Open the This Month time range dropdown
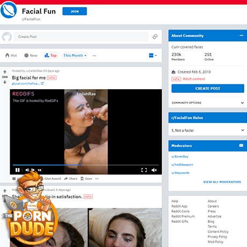 point(75,55)
